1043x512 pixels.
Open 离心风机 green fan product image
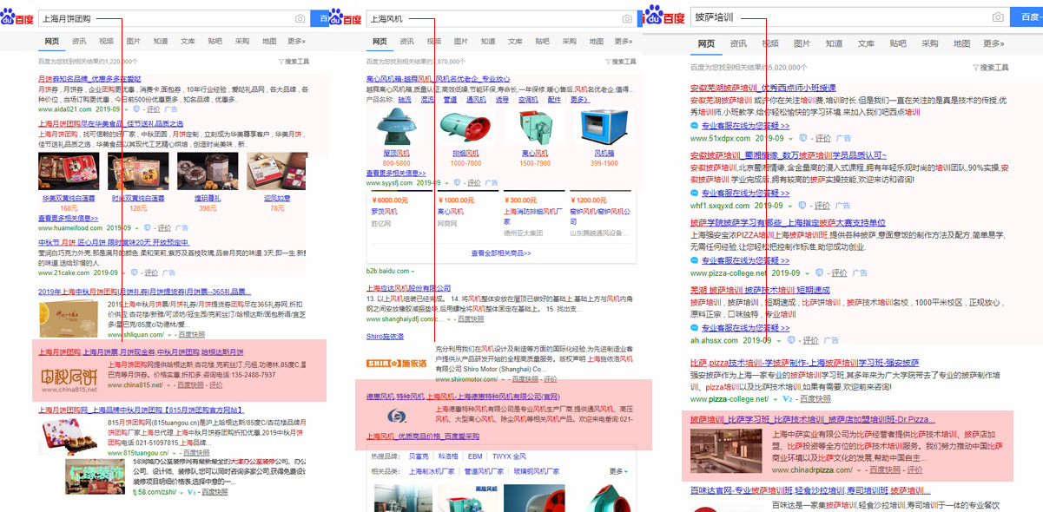pos(534,128)
